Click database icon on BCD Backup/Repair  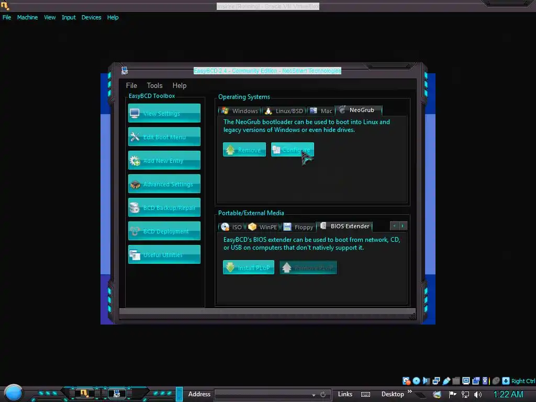coord(135,207)
